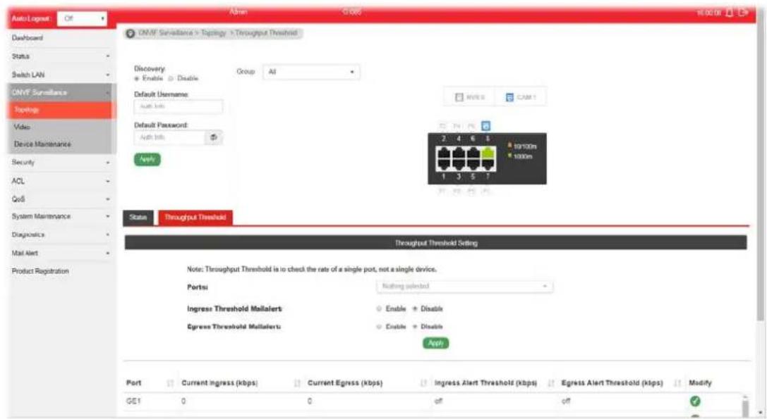Screen dimensions: 767x419
Task: Enable Ingress Threshold Mailalert
Action: (379, 308)
